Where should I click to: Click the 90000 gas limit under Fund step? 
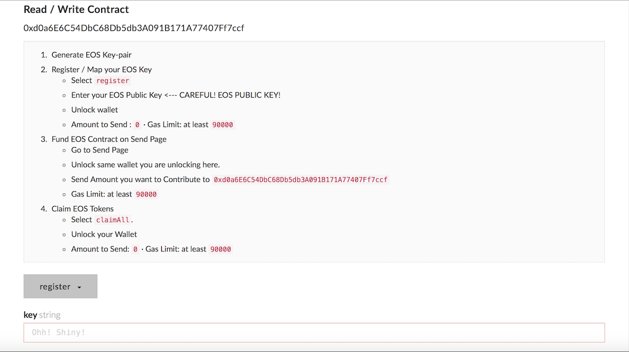pyautogui.click(x=146, y=194)
